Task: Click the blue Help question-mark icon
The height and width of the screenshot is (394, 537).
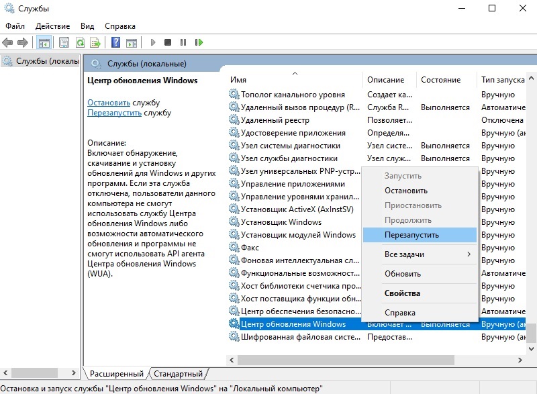Action: pyautogui.click(x=115, y=42)
